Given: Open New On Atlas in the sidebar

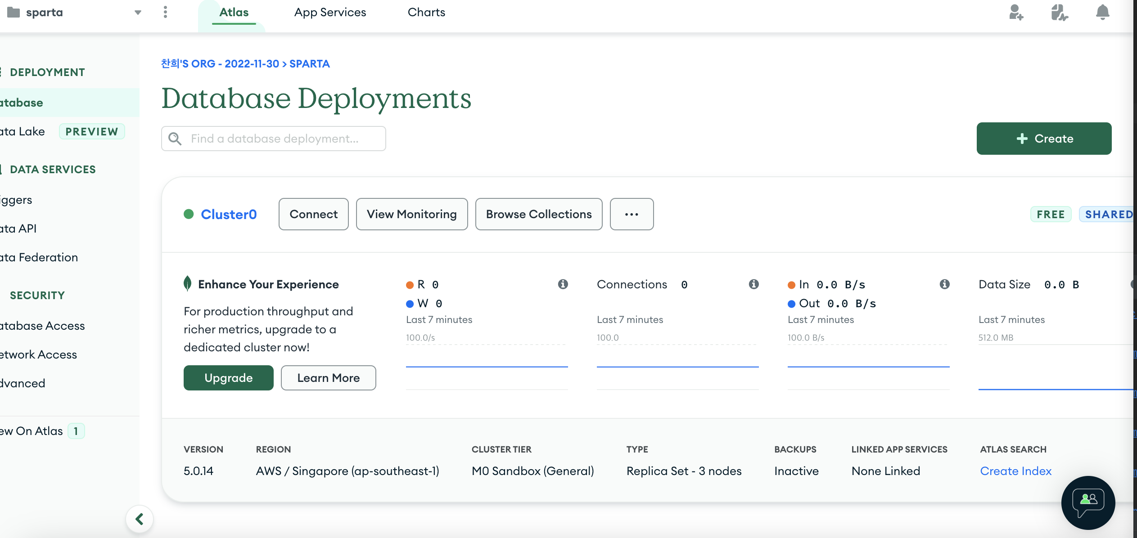Looking at the screenshot, I should [32, 431].
